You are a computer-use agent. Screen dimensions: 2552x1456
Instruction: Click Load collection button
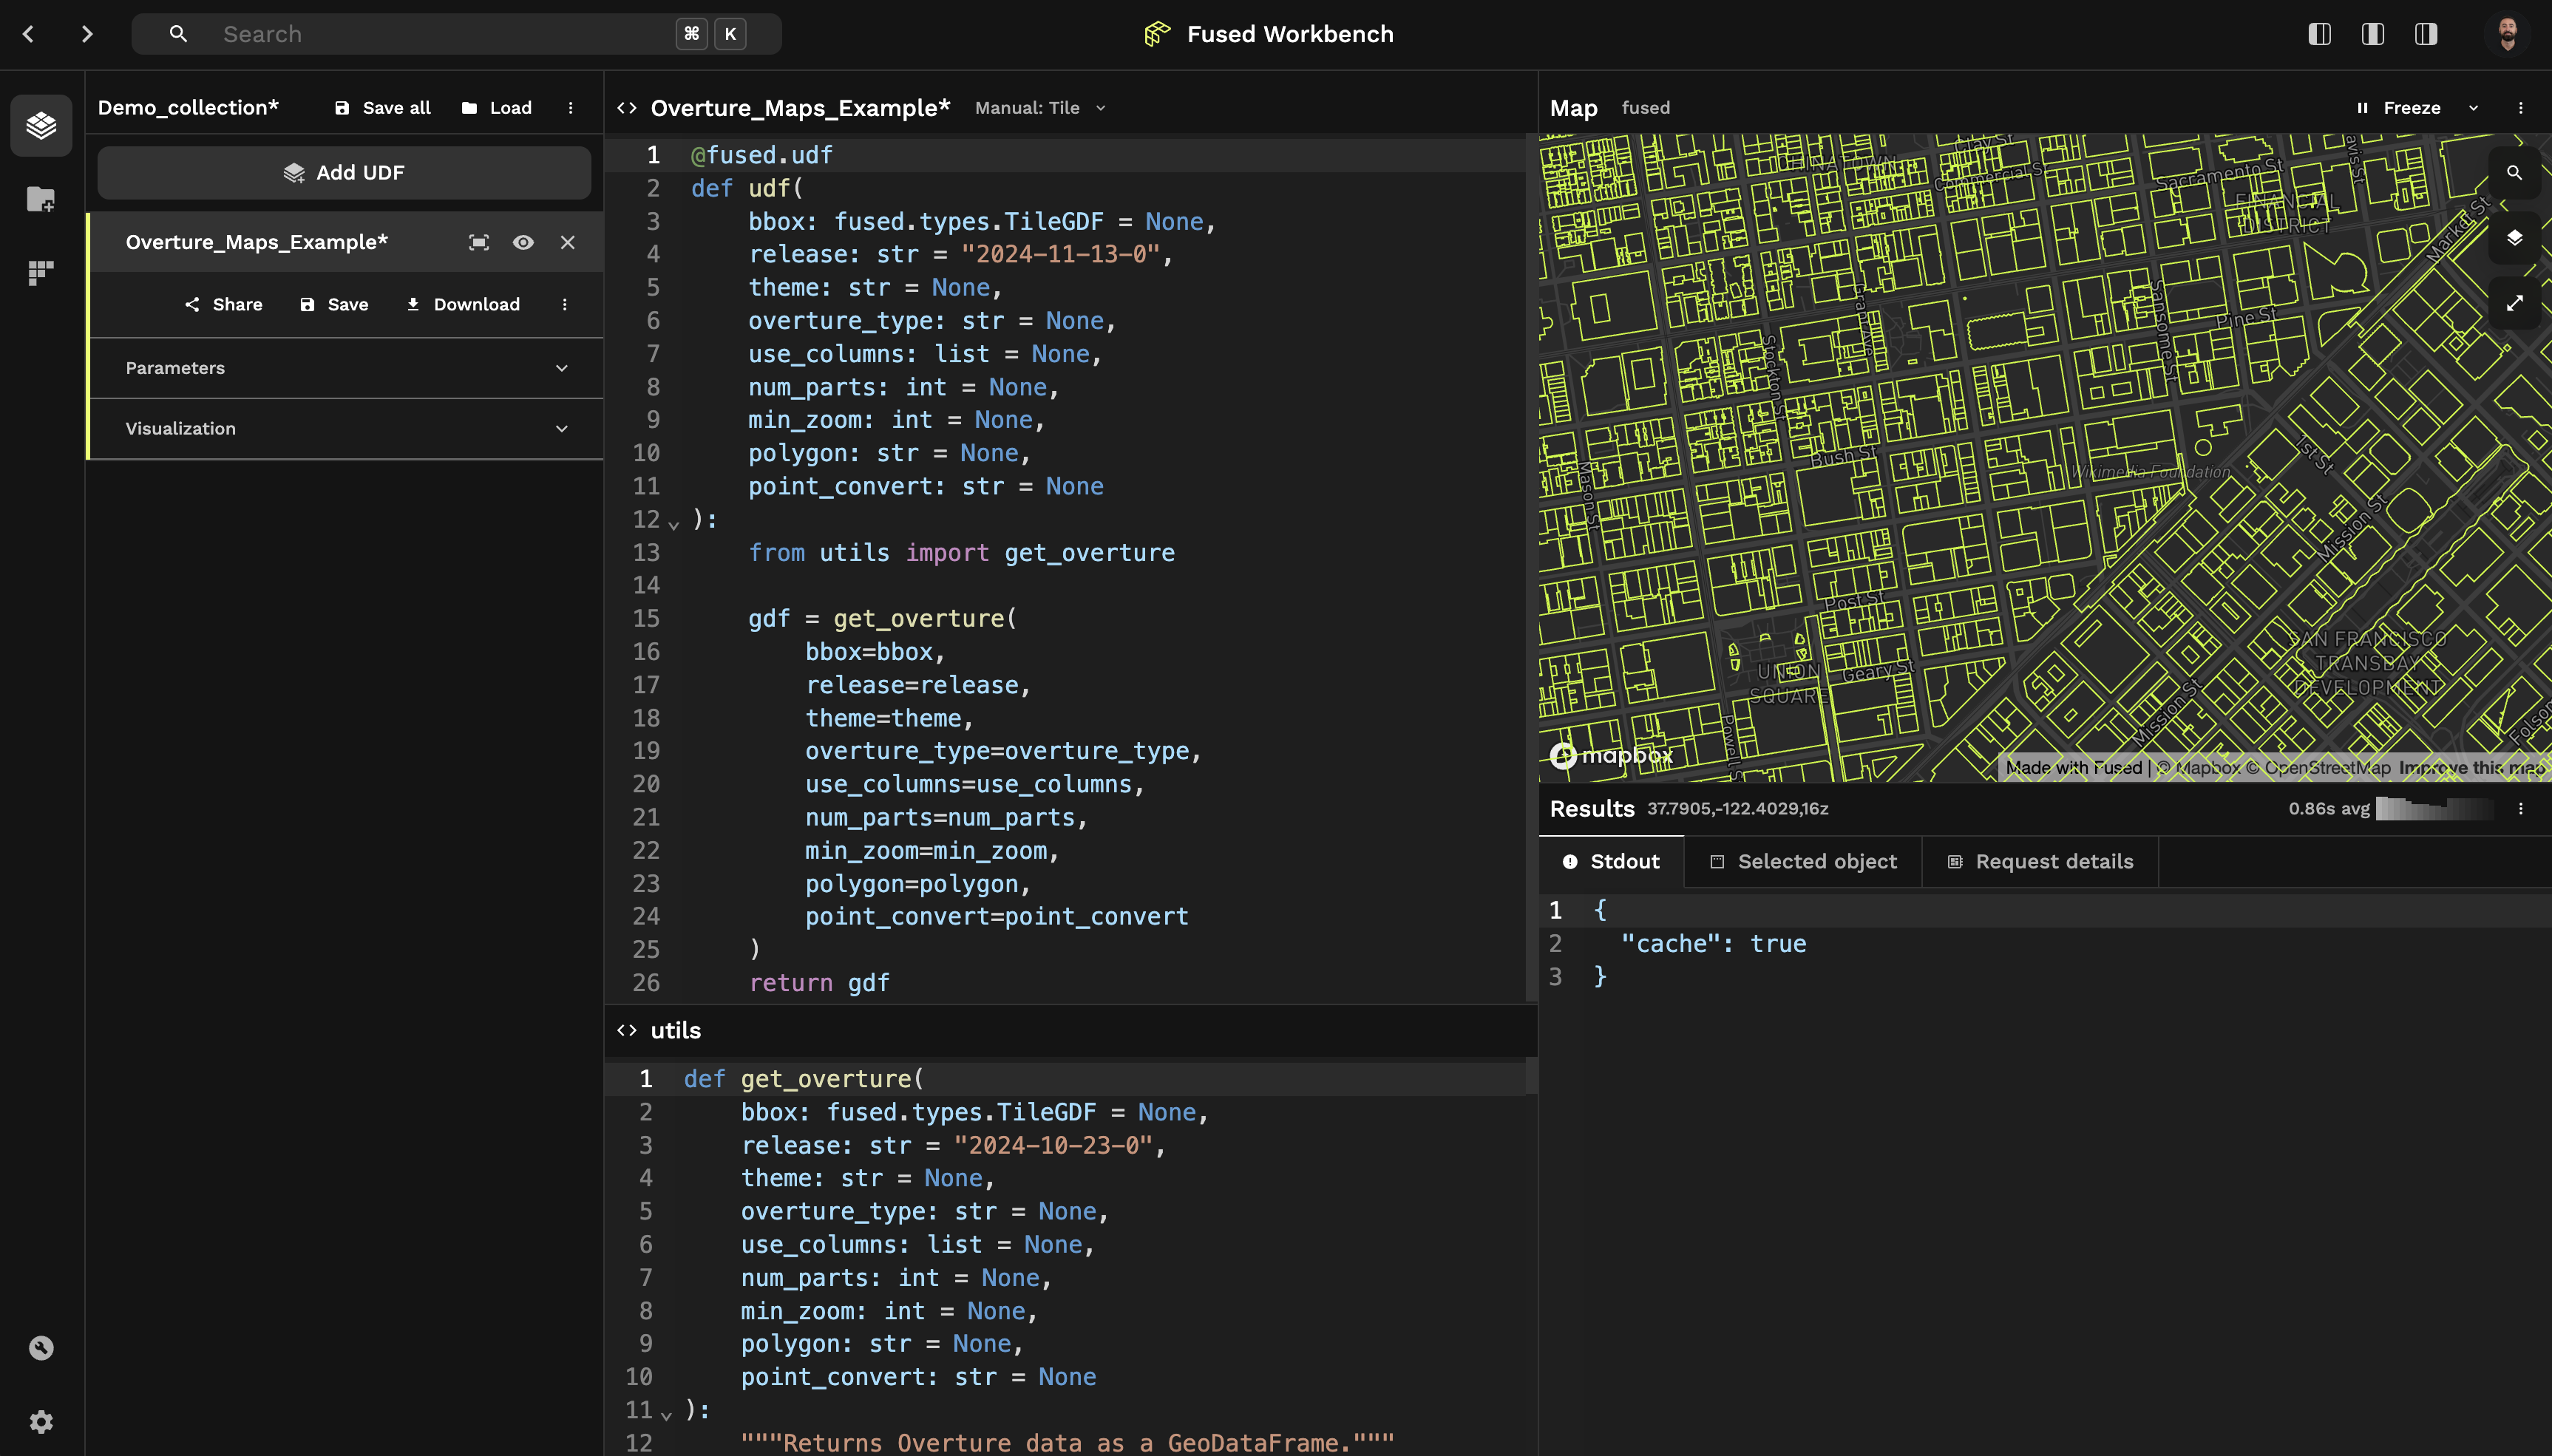[x=497, y=108]
